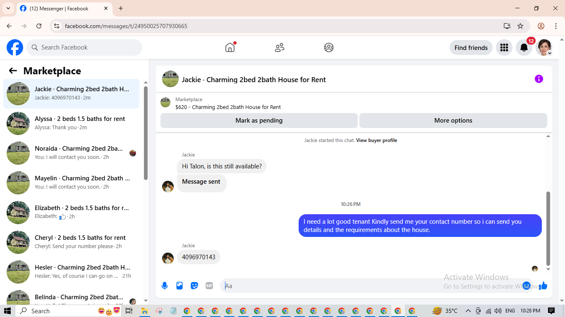Open Alyssa's 2 beds 1.5 baths conversation
The height and width of the screenshot is (317, 565).
coord(71,123)
